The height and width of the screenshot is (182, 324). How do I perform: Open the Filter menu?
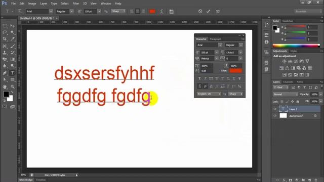pos(75,4)
